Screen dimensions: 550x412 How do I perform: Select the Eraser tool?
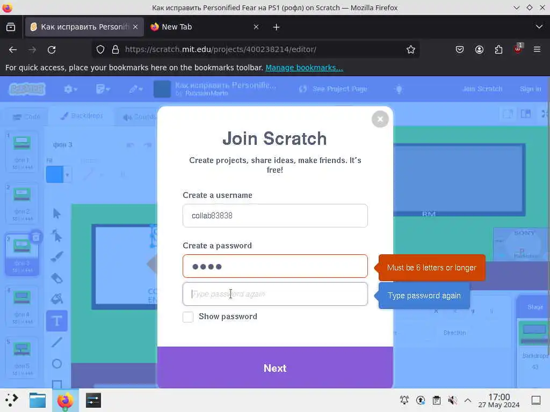click(57, 278)
